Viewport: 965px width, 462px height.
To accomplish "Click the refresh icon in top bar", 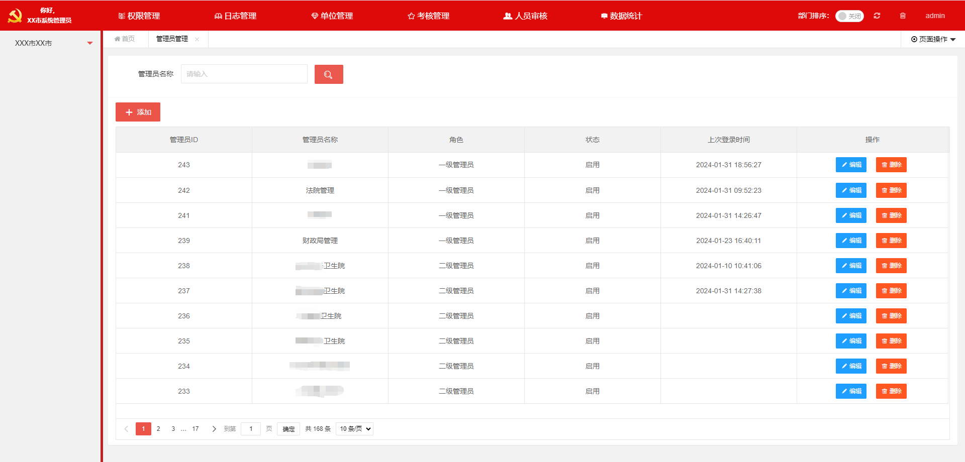I will pyautogui.click(x=877, y=16).
